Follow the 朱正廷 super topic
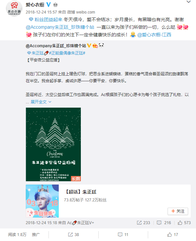The width and height of the screenshot is (196, 241). click(178, 211)
